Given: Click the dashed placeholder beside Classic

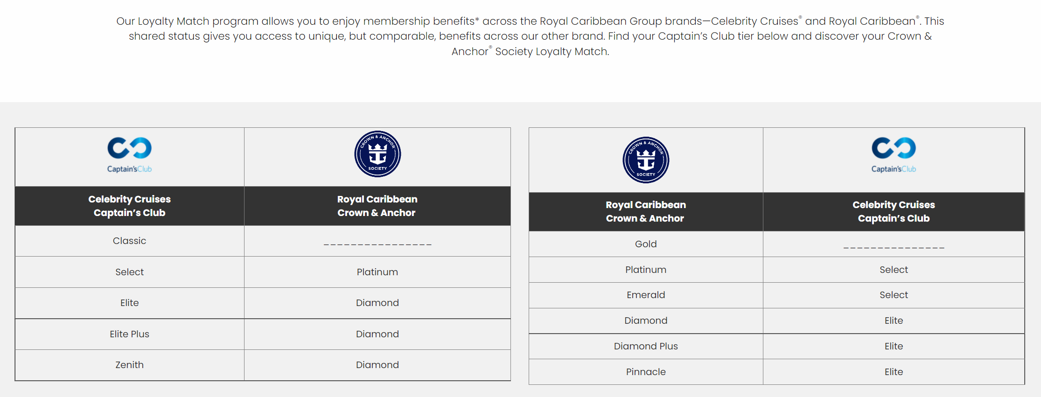Looking at the screenshot, I should click(x=377, y=244).
